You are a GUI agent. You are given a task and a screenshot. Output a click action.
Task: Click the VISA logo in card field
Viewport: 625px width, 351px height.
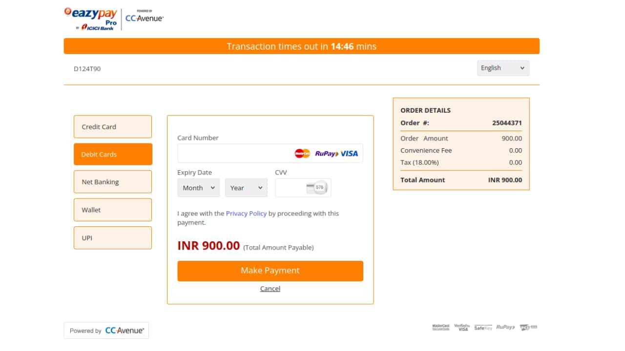350,154
